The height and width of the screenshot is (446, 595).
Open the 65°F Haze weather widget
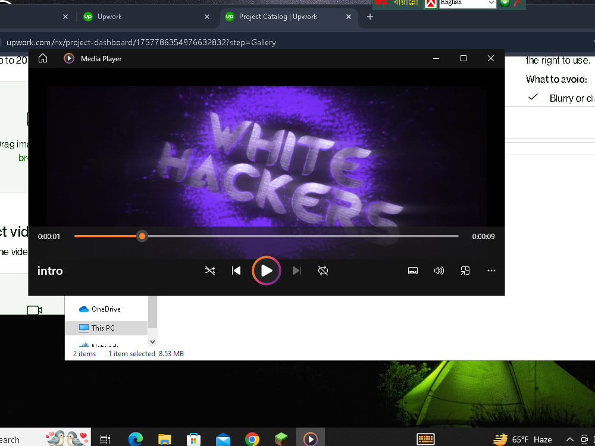(x=522, y=439)
